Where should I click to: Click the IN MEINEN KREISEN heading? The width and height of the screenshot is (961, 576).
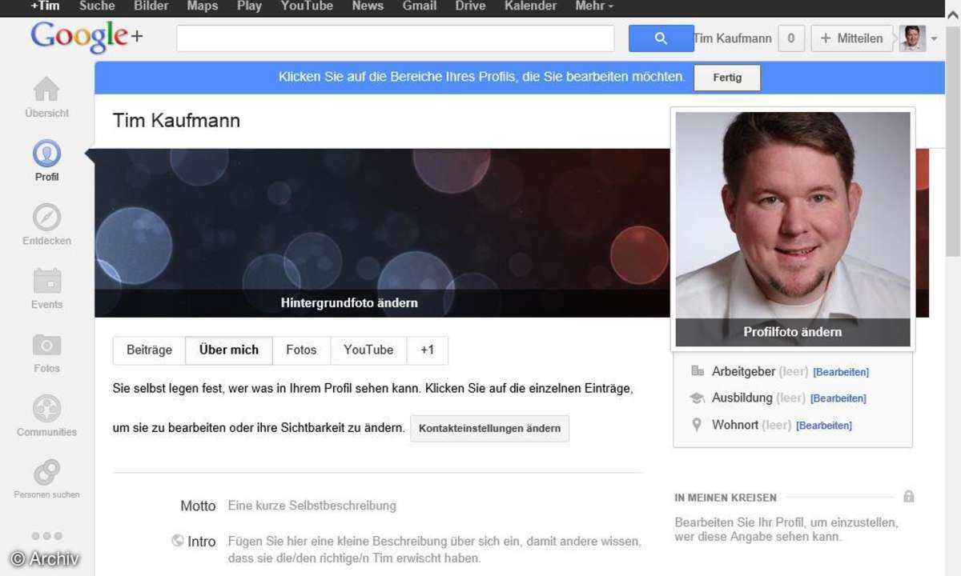pyautogui.click(x=726, y=498)
